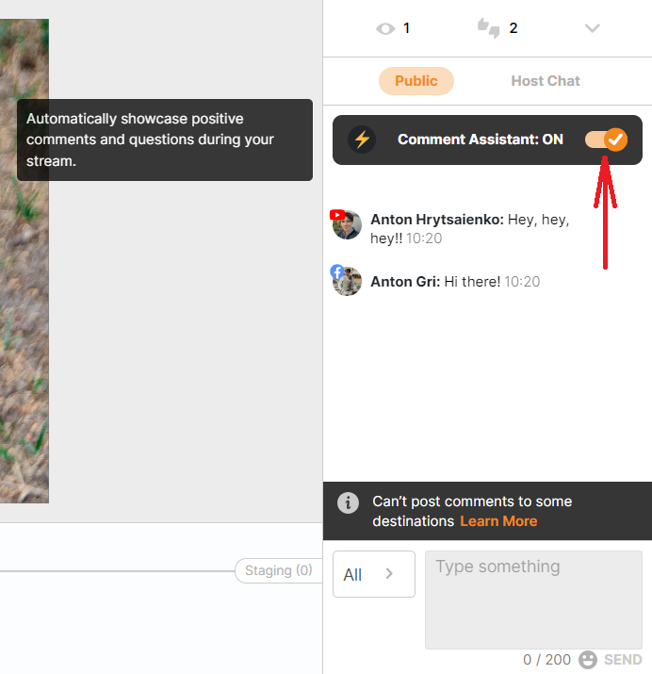Expand the stats chevron arrow
652x674 pixels.
coord(592,28)
